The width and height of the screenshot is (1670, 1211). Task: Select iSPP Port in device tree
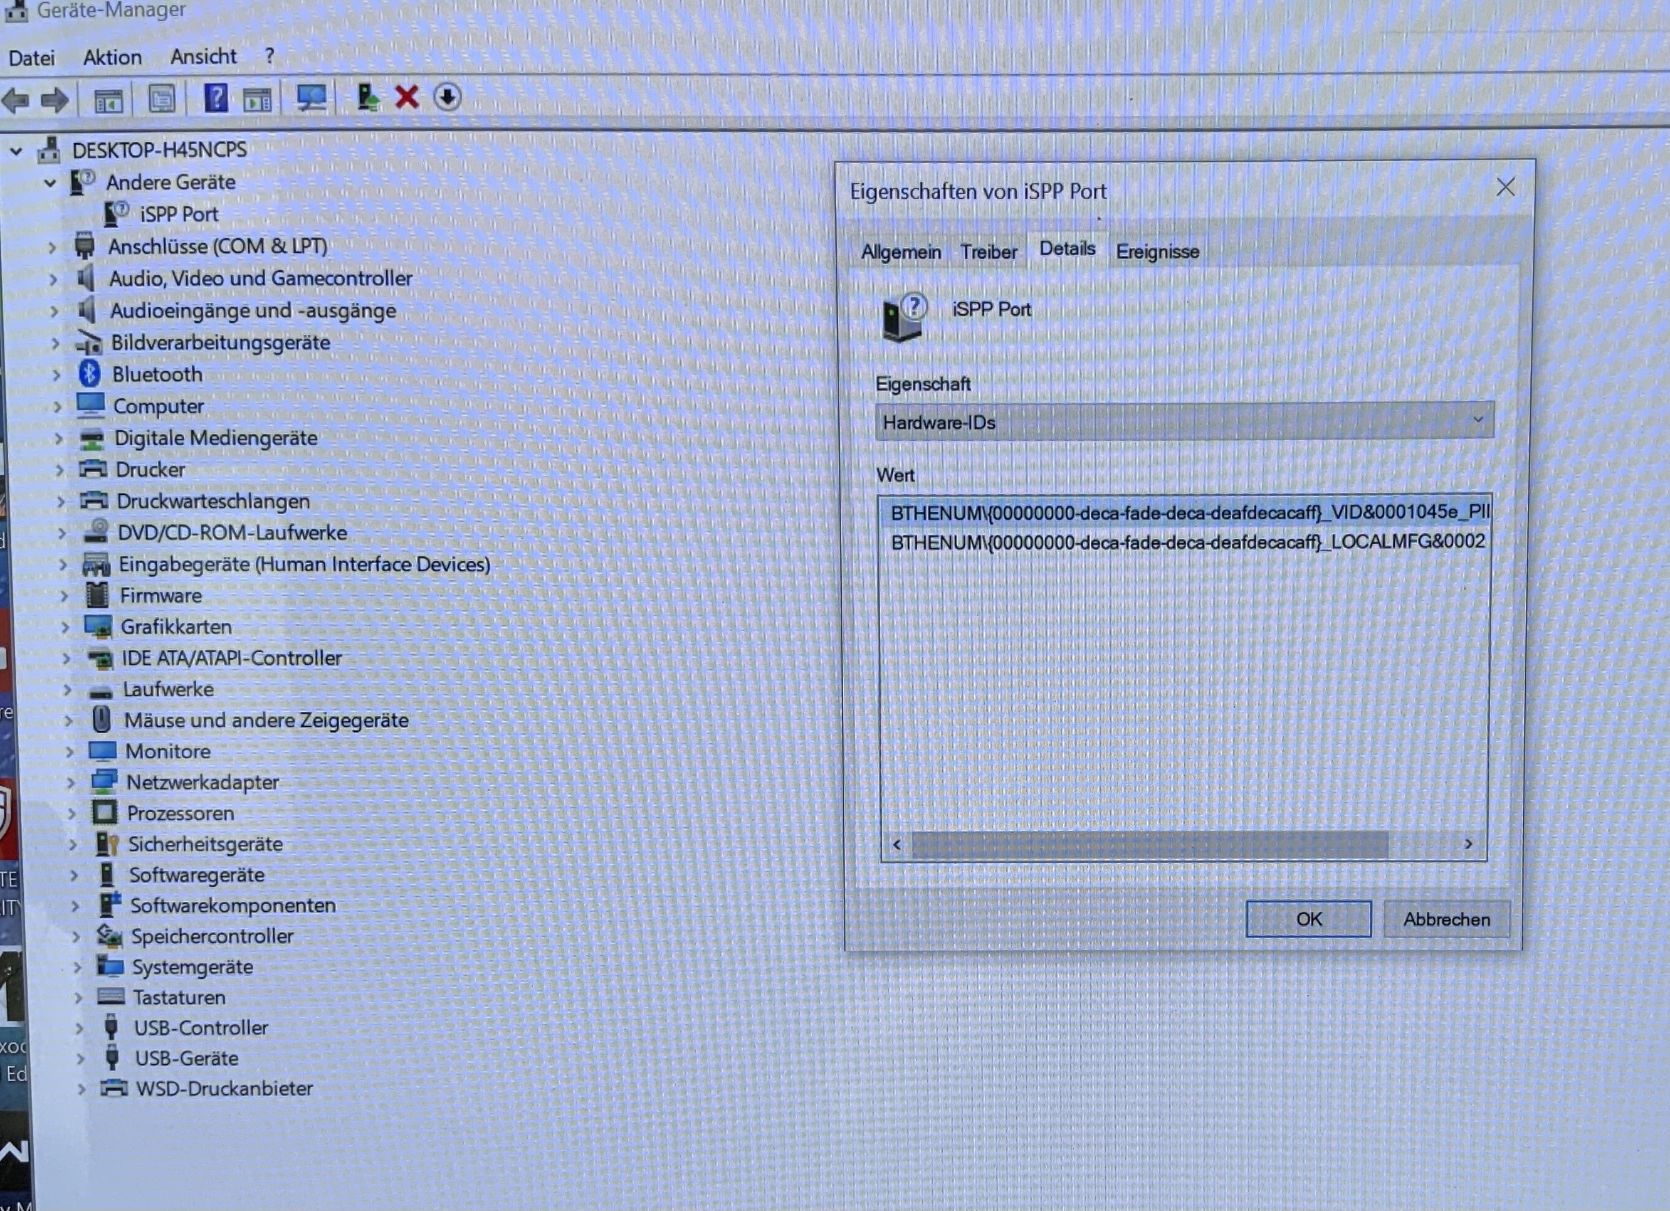[x=179, y=214]
